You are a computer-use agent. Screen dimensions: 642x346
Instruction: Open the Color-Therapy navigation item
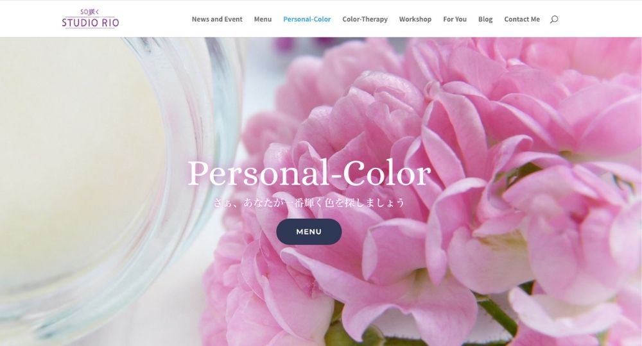[365, 19]
